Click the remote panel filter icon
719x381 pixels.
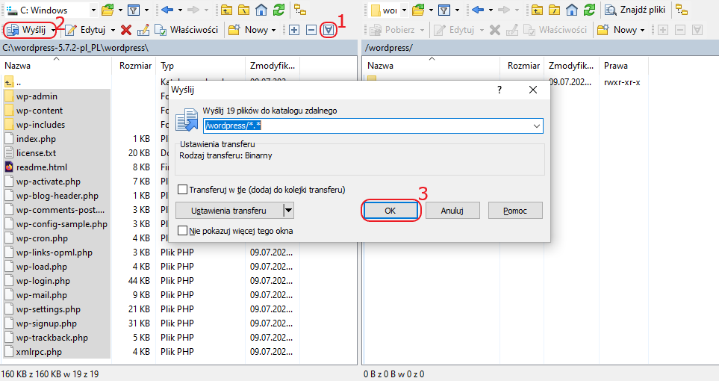pos(444,10)
